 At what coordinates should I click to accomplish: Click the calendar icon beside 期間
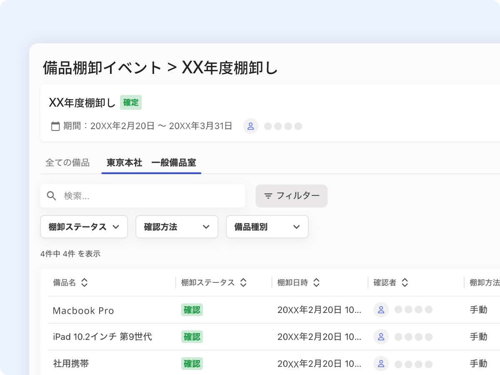click(55, 126)
